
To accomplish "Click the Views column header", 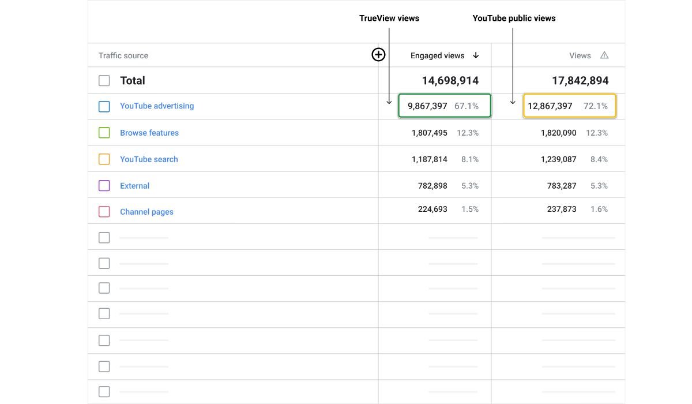I will click(x=580, y=56).
